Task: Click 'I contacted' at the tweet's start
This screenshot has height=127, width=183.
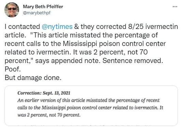Action: pyautogui.click(x=22, y=27)
